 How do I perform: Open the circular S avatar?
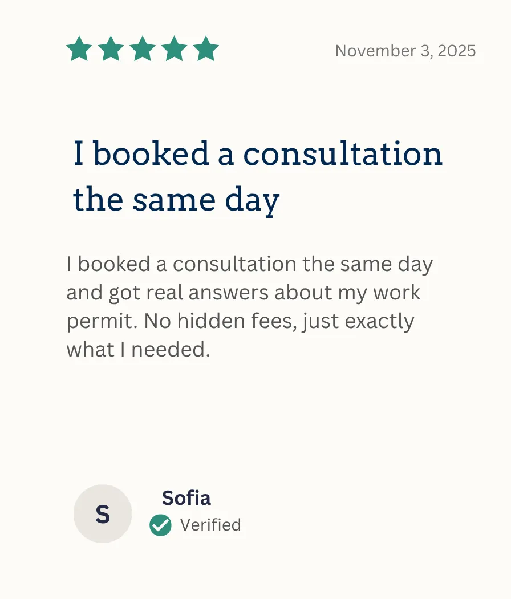point(103,513)
